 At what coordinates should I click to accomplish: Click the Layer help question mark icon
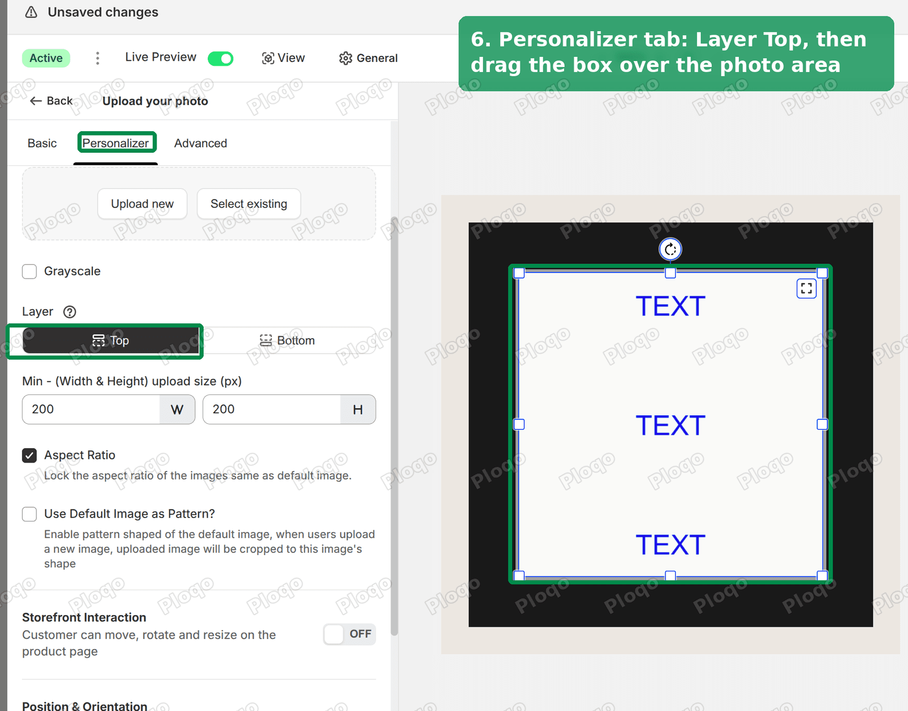pos(70,312)
